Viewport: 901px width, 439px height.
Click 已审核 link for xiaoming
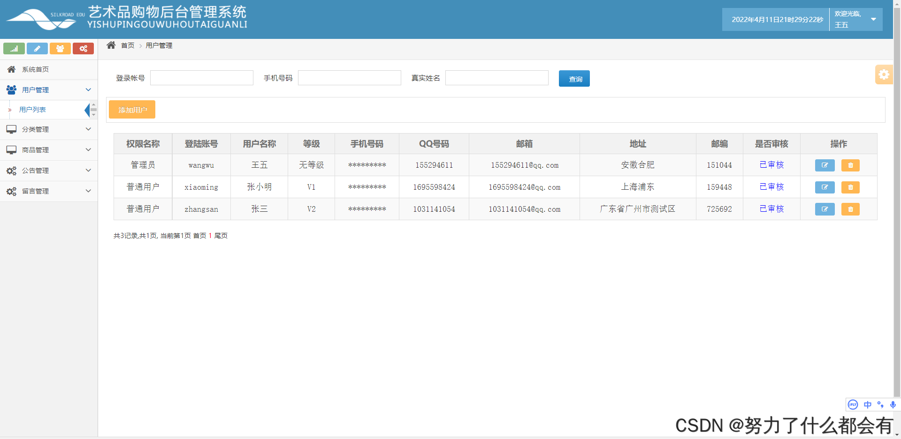click(x=771, y=187)
